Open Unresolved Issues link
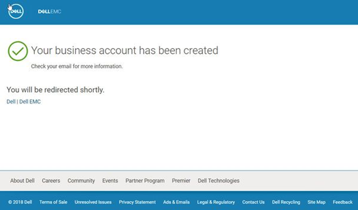This screenshot has width=358, height=210. pyautogui.click(x=93, y=202)
